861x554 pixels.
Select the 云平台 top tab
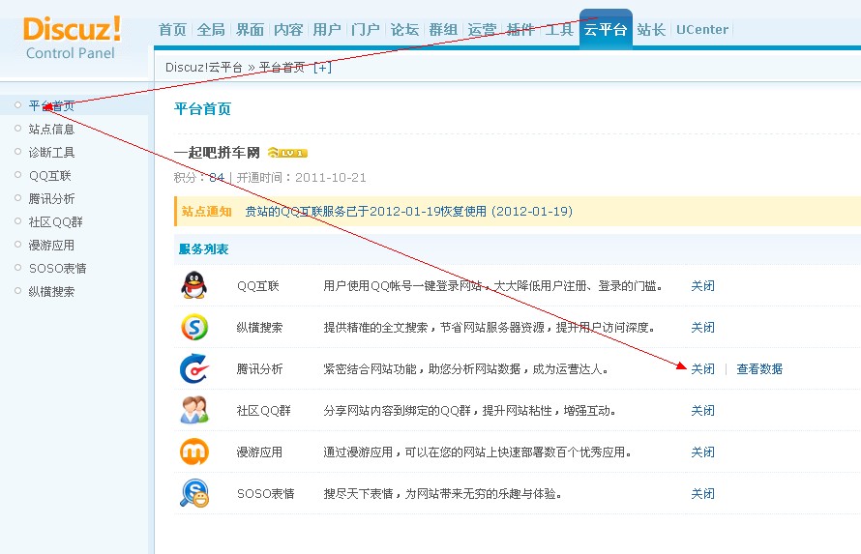[x=606, y=30]
